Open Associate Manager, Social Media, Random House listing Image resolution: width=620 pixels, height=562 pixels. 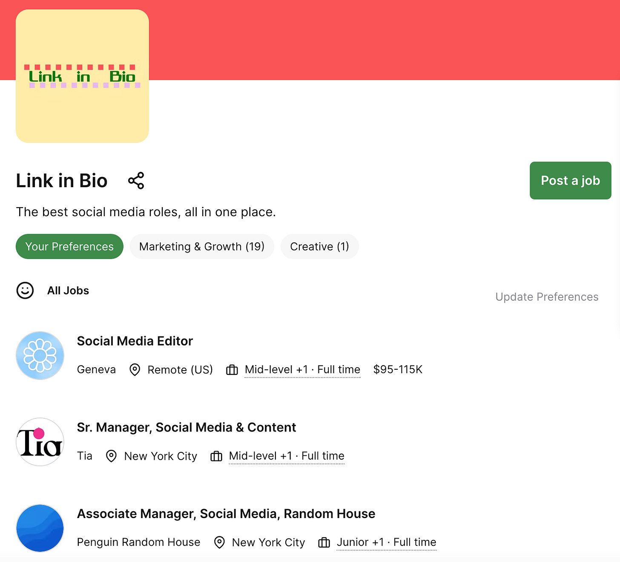226,514
